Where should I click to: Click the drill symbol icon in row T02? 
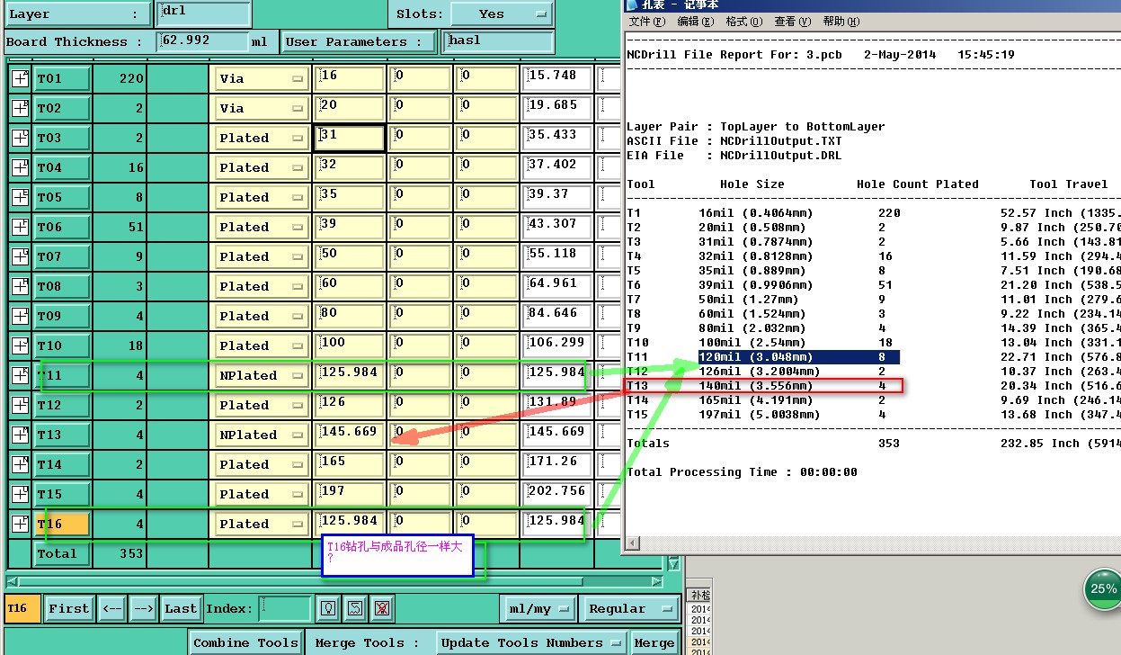(20, 109)
